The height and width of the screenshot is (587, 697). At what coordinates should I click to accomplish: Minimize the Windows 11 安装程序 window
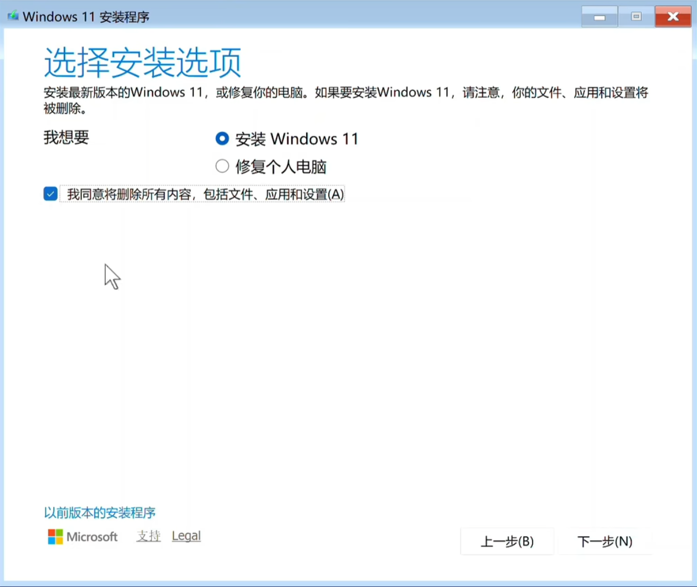(x=599, y=17)
